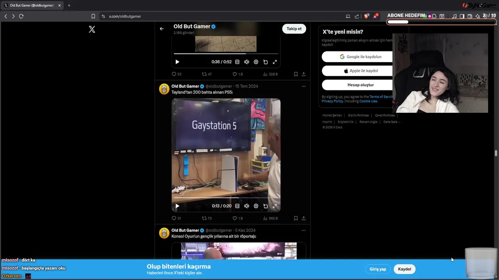
Task: Open settings gear on the 0:36 / 0:52 video
Action: pos(256,62)
